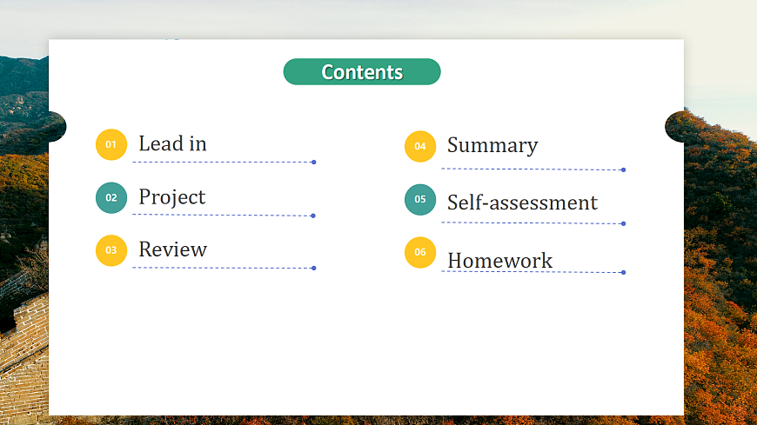Select the Self-assessment entry
Image resolution: width=757 pixels, height=425 pixels.
[x=522, y=203]
